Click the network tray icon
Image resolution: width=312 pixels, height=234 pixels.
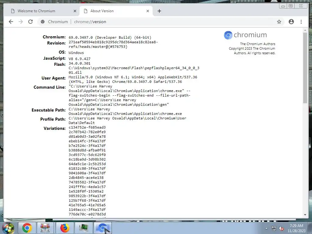click(274, 229)
